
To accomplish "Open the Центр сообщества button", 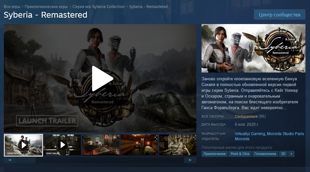I will [280, 15].
